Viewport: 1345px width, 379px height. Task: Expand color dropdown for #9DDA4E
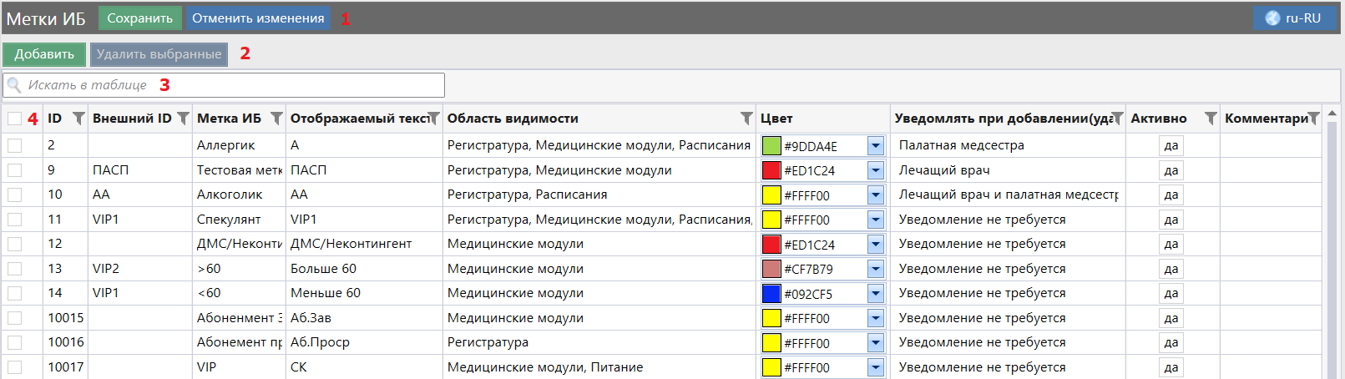875,146
